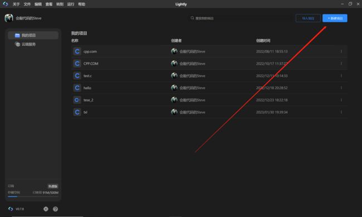362x217 pixels.
Task: Click creator name in the CPP.COM row
Action: pyautogui.click(x=192, y=64)
